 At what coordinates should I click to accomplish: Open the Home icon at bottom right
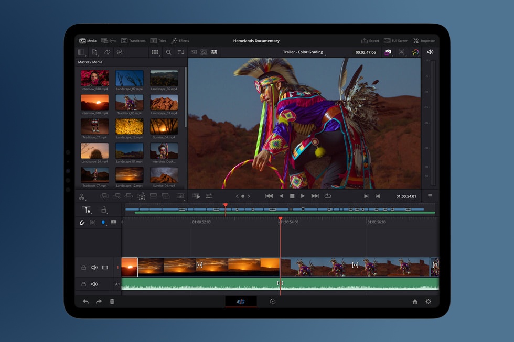coord(415,302)
